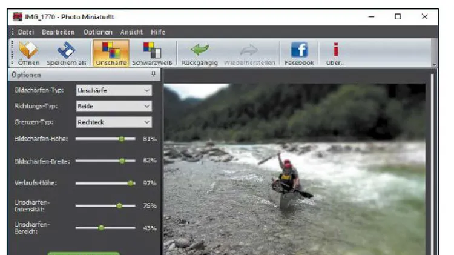Click the toolbar overflow arrow
454x255 pixels.
pos(434,65)
